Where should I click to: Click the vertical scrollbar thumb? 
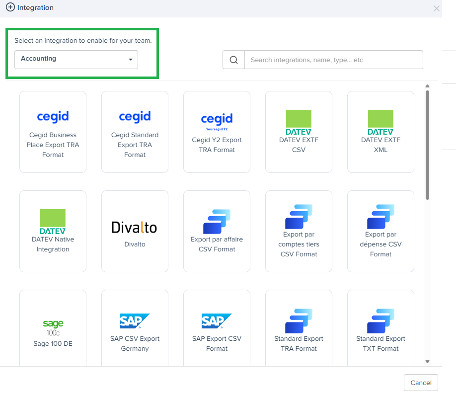click(x=427, y=144)
